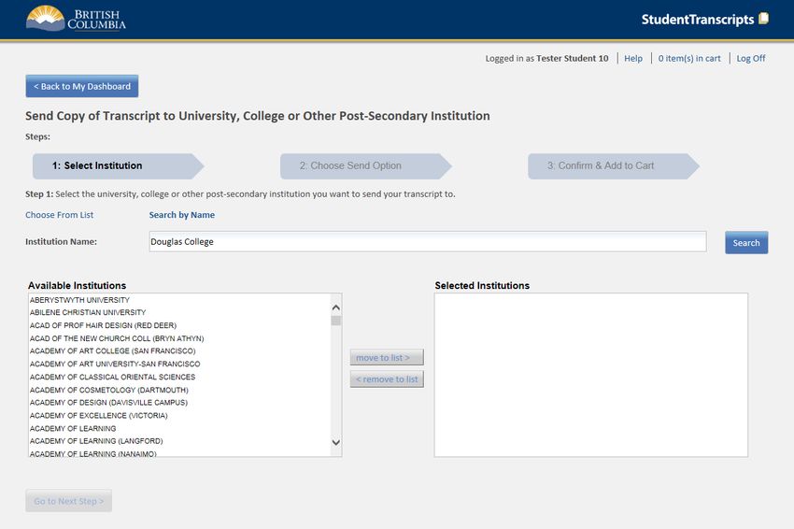The width and height of the screenshot is (794, 529).
Task: Click the StudentTranscripts document icon
Action: coord(763,19)
